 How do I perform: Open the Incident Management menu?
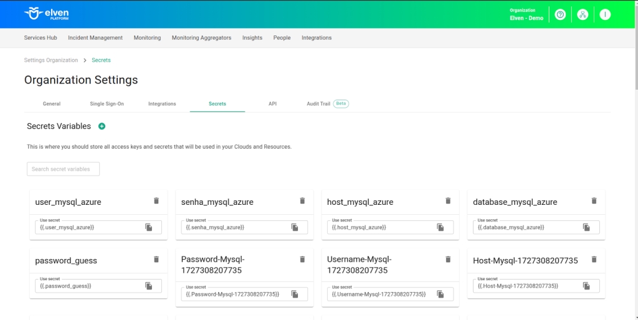pos(95,38)
